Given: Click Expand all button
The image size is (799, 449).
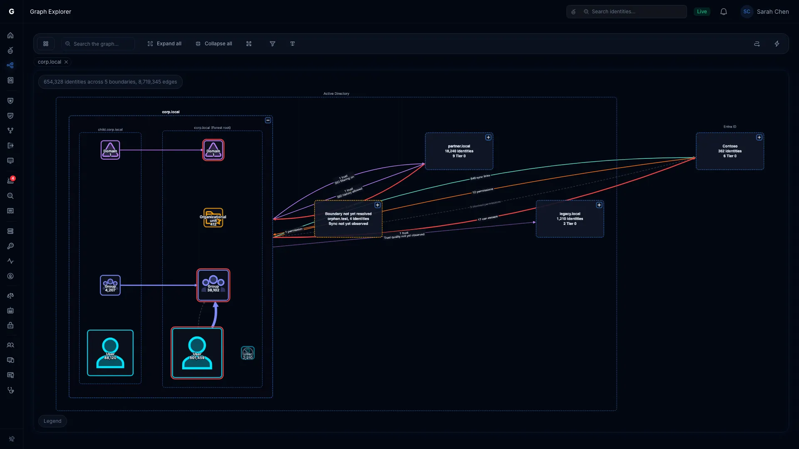Looking at the screenshot, I should (x=165, y=44).
